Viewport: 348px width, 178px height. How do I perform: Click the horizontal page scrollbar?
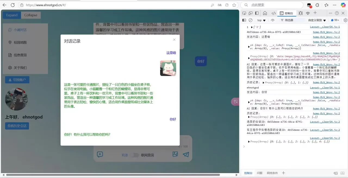(x=113, y=175)
